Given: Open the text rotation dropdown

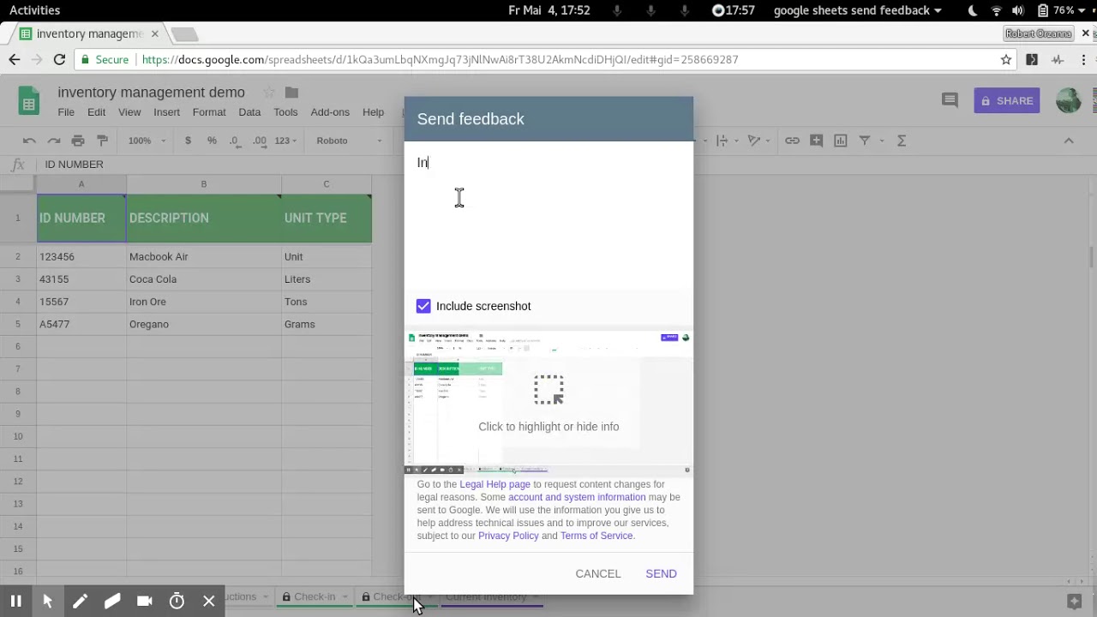Looking at the screenshot, I should pos(758,141).
